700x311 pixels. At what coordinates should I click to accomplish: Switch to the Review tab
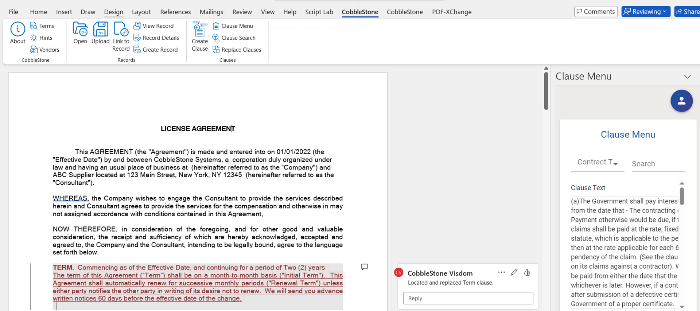(242, 12)
